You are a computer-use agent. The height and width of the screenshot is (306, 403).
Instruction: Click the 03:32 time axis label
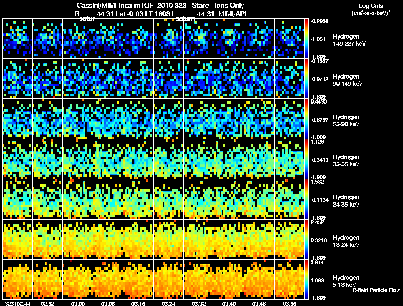tap(198, 304)
